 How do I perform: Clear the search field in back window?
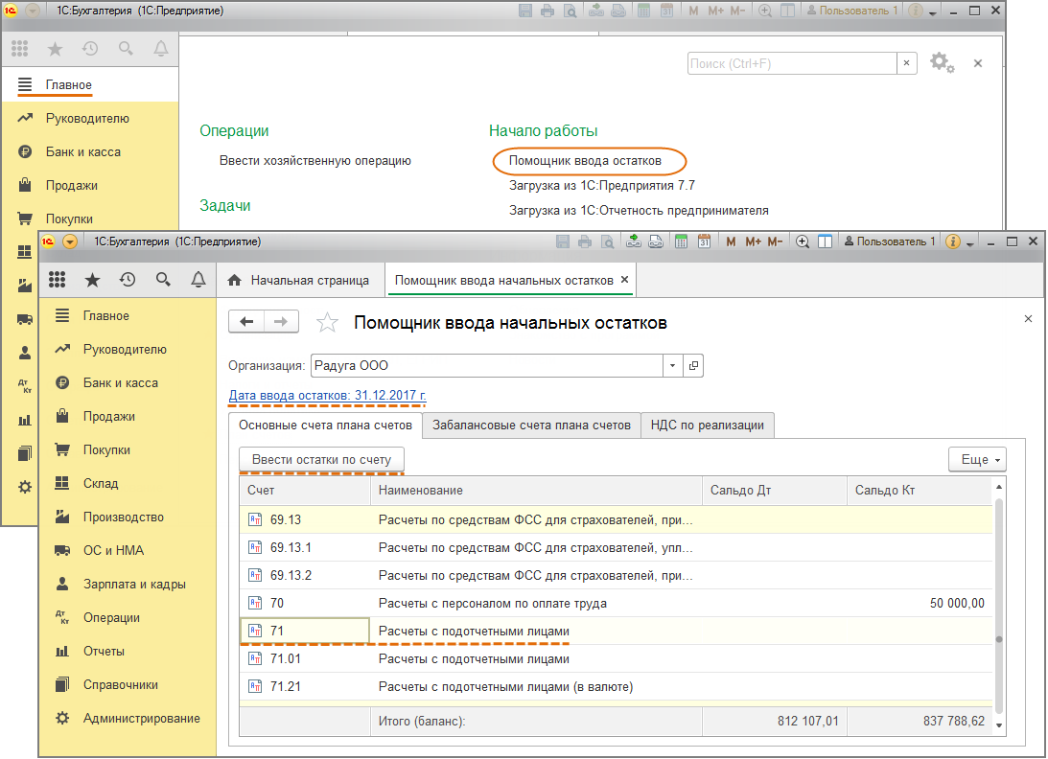[906, 63]
